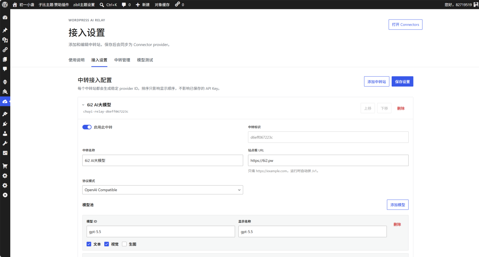Open second gear icon in sidebar

(5, 185)
